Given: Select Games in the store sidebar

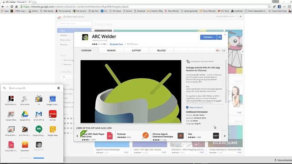Looking at the screenshot, I should [63, 36].
